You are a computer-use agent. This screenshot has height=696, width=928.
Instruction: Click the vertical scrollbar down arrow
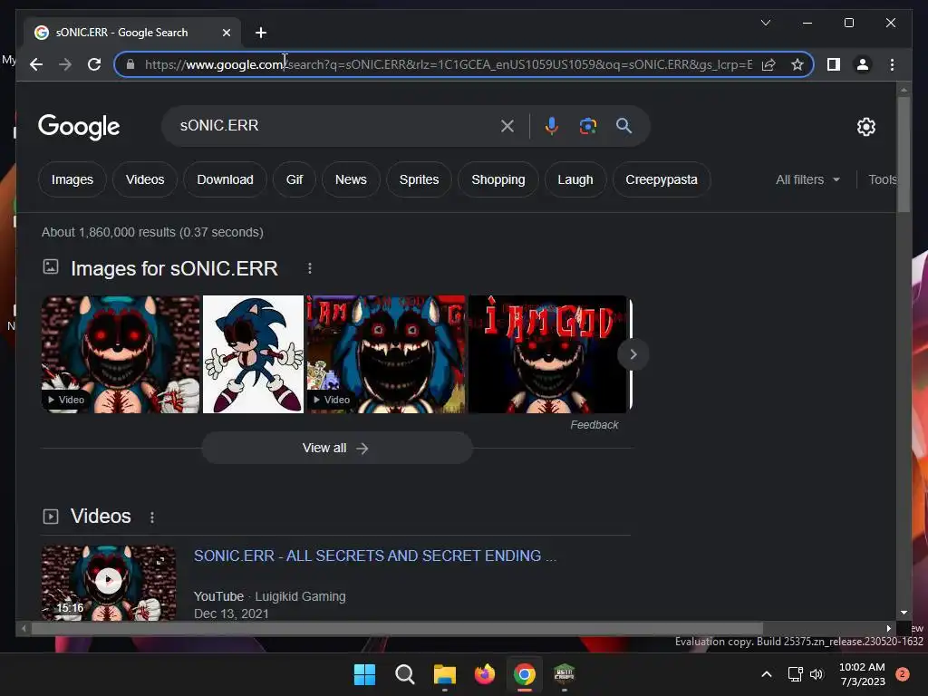pos(904,613)
